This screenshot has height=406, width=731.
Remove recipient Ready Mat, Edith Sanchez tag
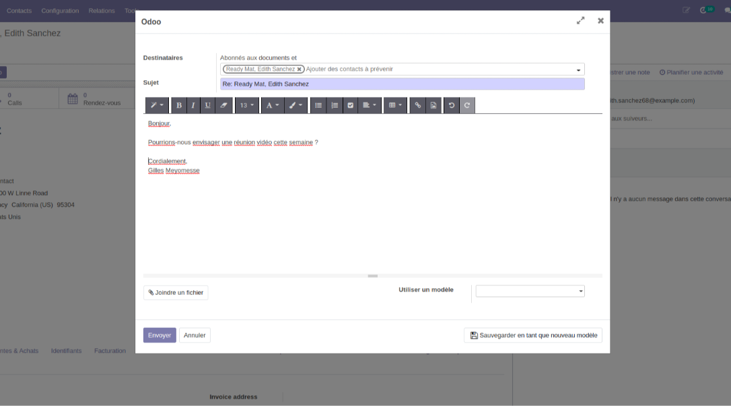(300, 69)
